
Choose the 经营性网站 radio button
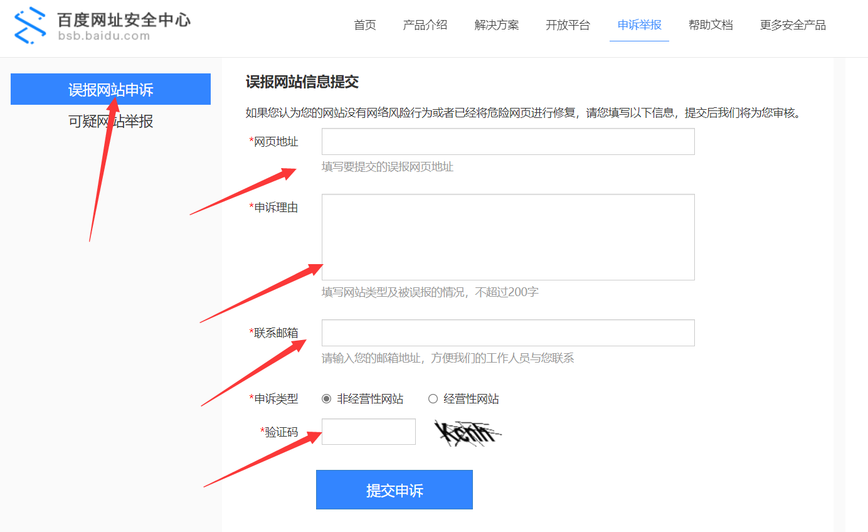click(x=433, y=399)
